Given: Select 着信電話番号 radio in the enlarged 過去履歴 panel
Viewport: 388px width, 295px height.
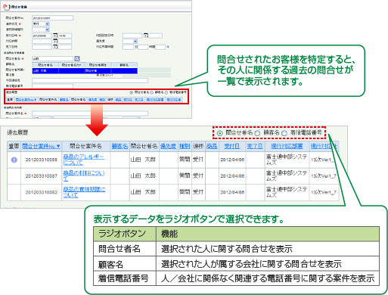Looking at the screenshot, I should [284, 133].
